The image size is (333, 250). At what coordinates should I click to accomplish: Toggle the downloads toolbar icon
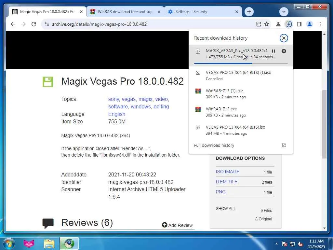289,24
